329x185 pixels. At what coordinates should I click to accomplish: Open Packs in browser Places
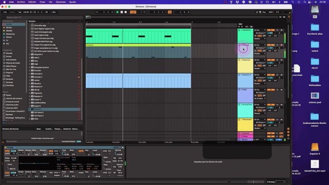[8, 95]
